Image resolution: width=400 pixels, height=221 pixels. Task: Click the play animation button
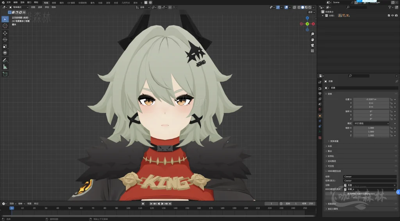pos(162,204)
